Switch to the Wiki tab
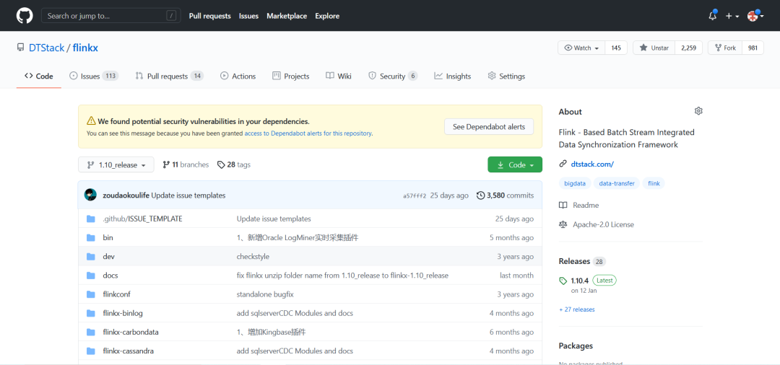780x365 pixels. [339, 76]
